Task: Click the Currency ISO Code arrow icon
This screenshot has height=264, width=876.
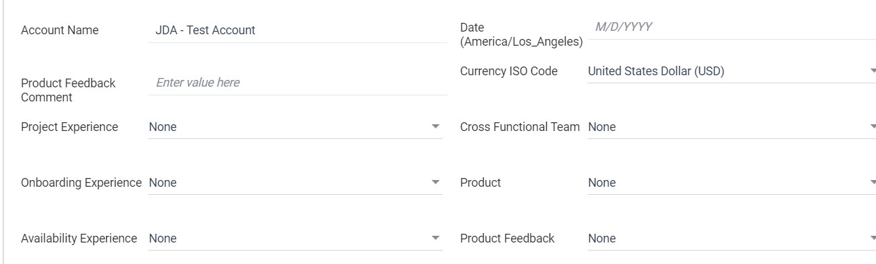Action: [873, 71]
